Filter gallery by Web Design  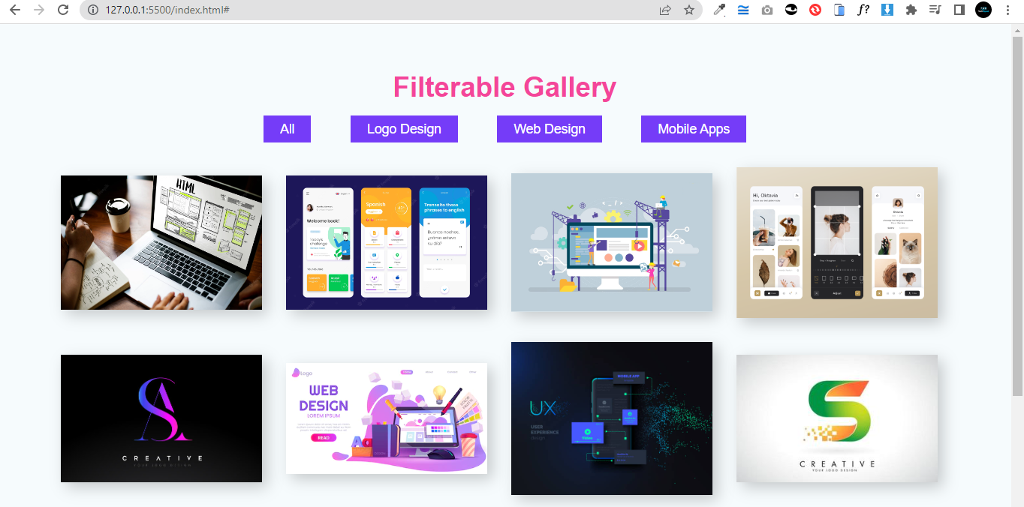tap(550, 129)
